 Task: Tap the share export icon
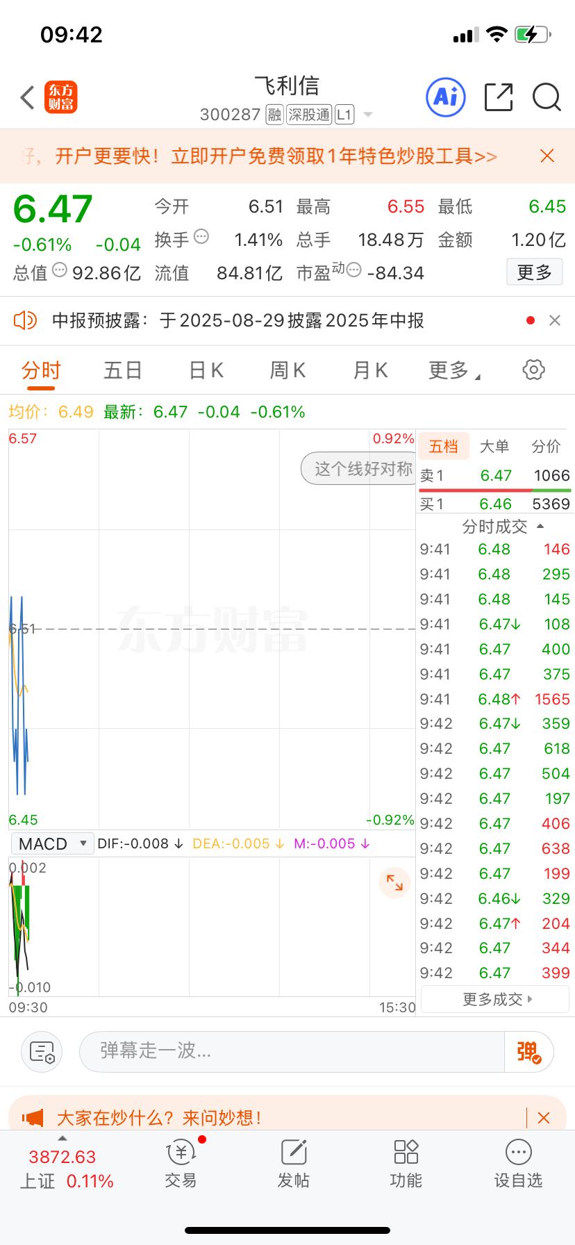(499, 97)
